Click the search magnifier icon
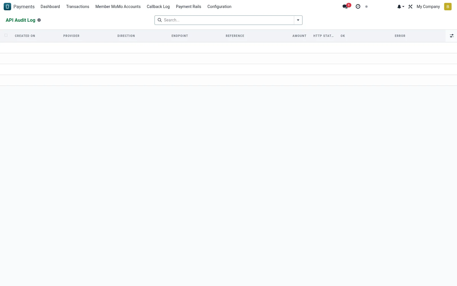457x286 pixels. coord(160,20)
